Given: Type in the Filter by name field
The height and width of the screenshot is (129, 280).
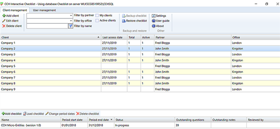Looking at the screenshot, I should click(x=47, y=26).
